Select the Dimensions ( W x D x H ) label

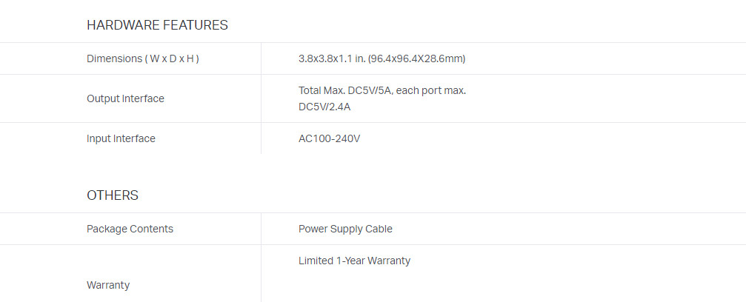point(143,59)
